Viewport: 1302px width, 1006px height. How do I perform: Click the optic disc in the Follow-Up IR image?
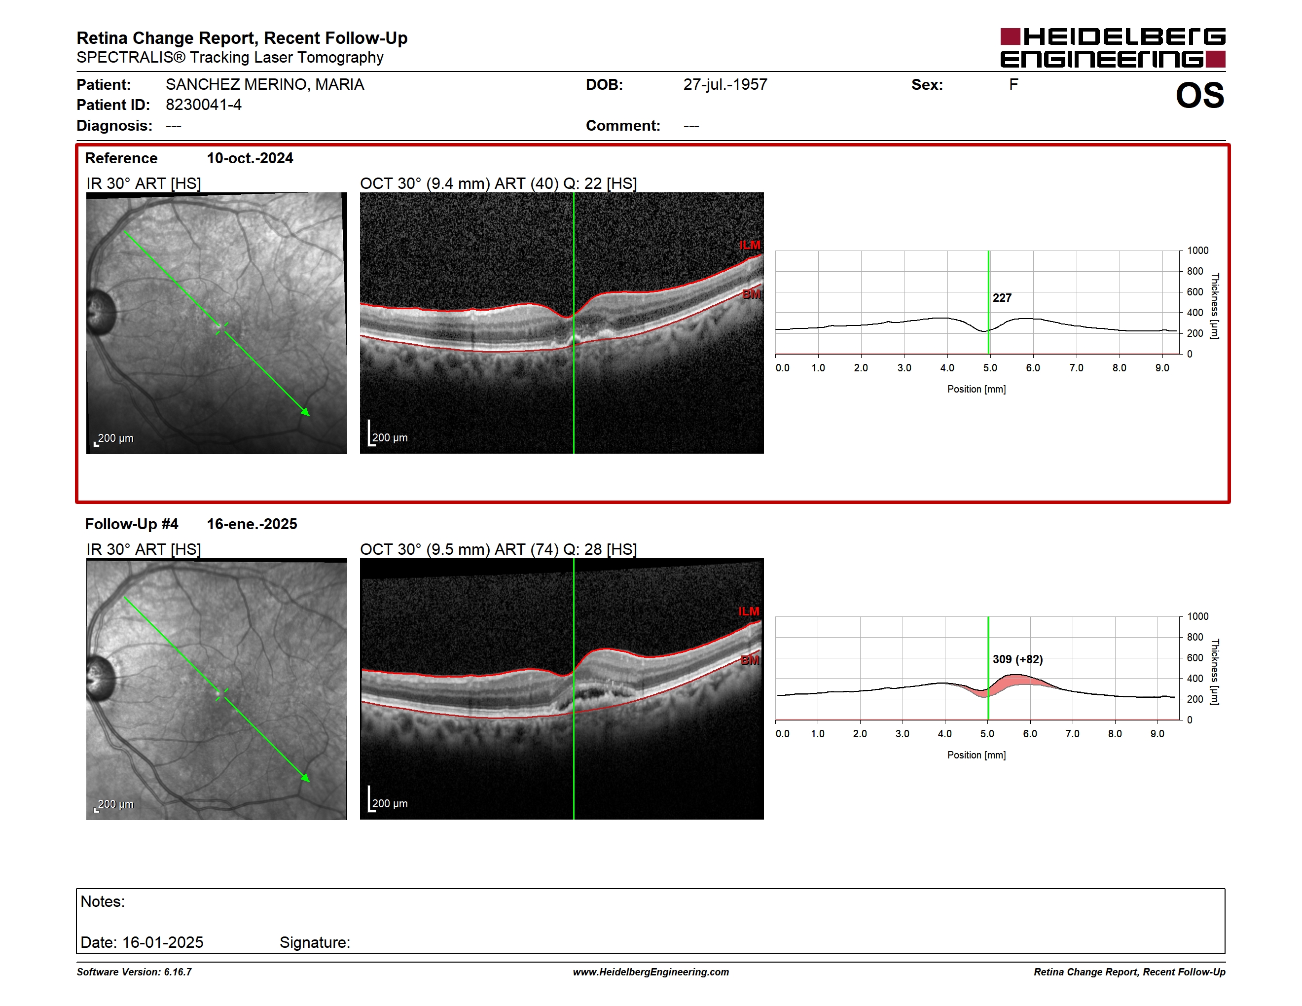click(101, 678)
